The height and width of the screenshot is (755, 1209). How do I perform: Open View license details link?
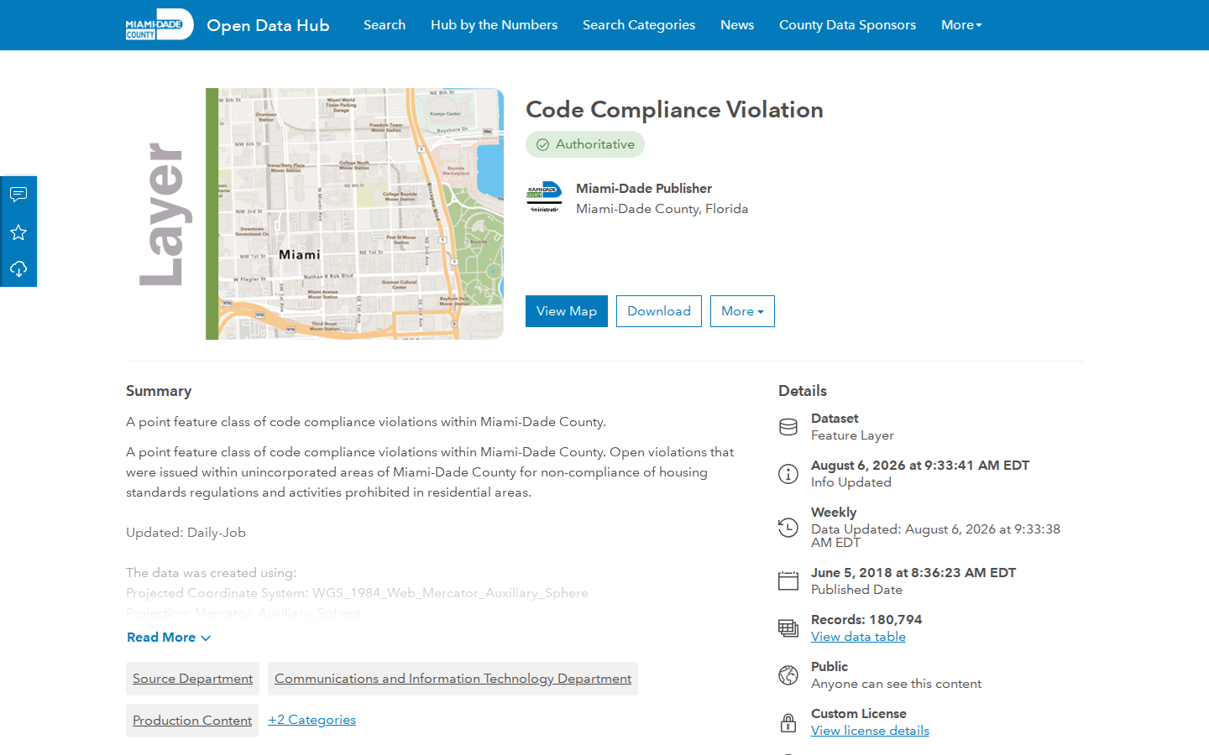tap(870, 731)
